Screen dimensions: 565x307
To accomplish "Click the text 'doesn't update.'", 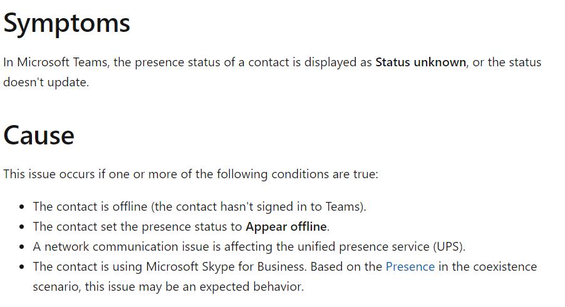I will click(46, 83).
